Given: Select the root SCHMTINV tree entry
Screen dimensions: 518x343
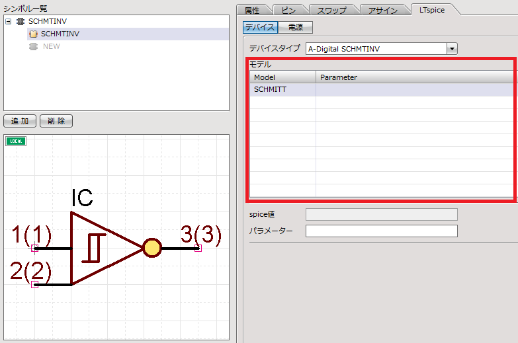Looking at the screenshot, I should coord(48,21).
